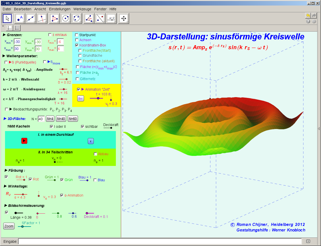321x246 pixels.
Task: Uncheck the sichtbar checkbox
Action: [x=83, y=127]
